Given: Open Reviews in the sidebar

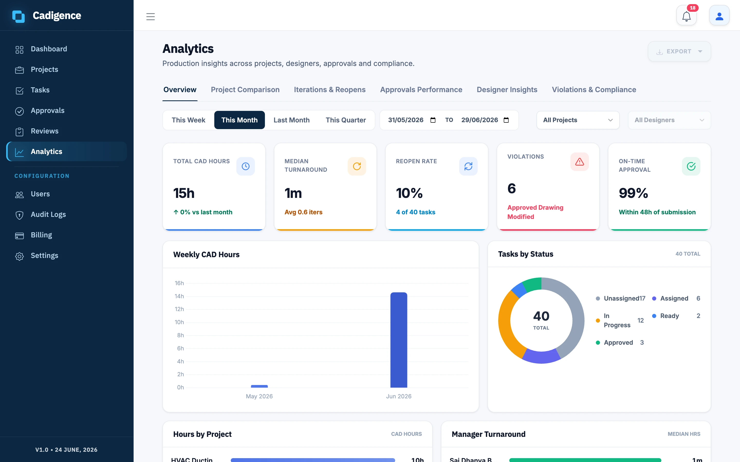Looking at the screenshot, I should pos(67,131).
